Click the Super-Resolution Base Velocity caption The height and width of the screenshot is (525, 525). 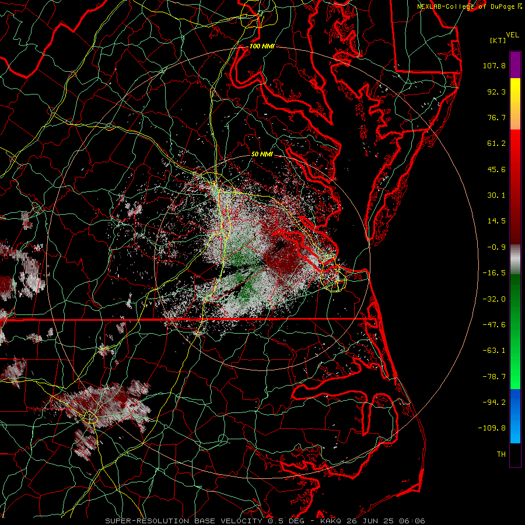click(x=265, y=521)
